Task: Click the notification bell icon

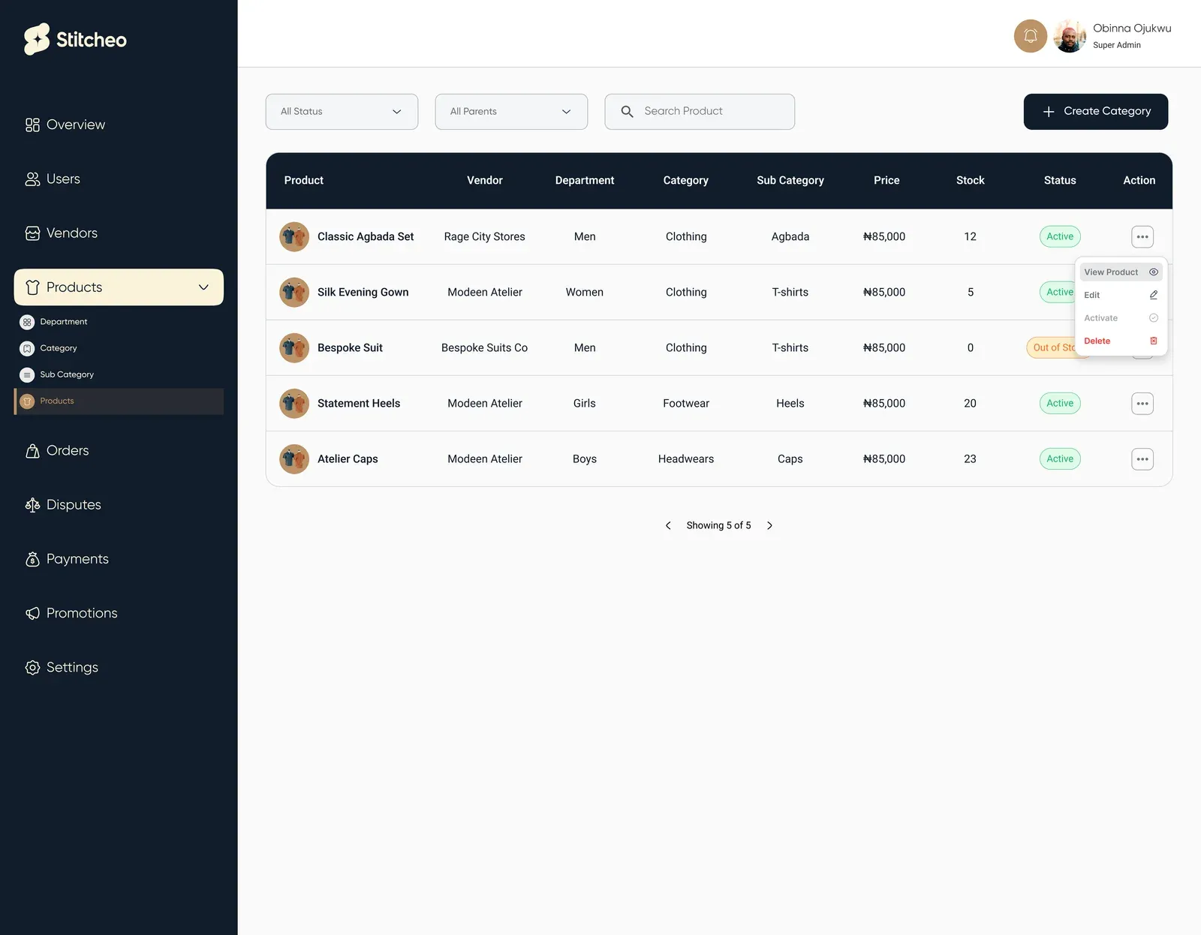Action: (1031, 36)
